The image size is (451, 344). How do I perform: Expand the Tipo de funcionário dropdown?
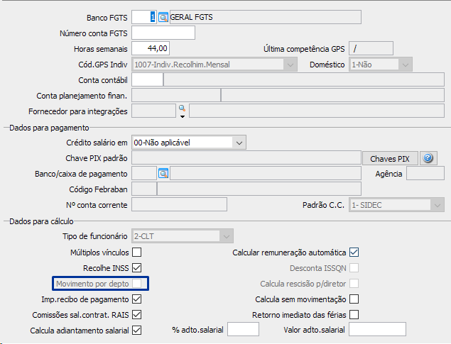pos(227,236)
